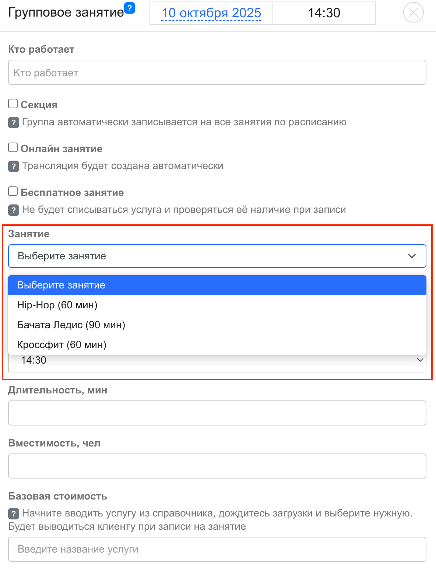Select the Выберите занятие placeholder option
Viewport: 436px width, 571px height.
coord(61,285)
